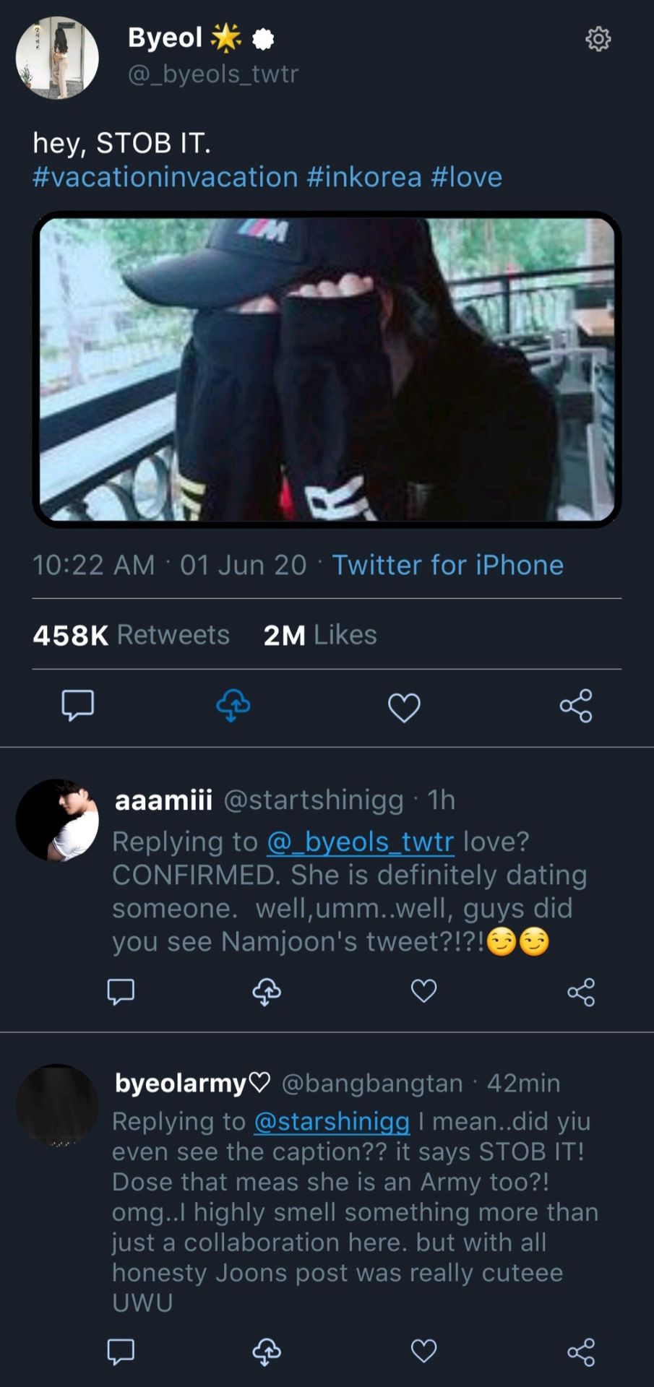Reply to byeolarmy's comment
The height and width of the screenshot is (1387, 654).
click(x=121, y=1351)
